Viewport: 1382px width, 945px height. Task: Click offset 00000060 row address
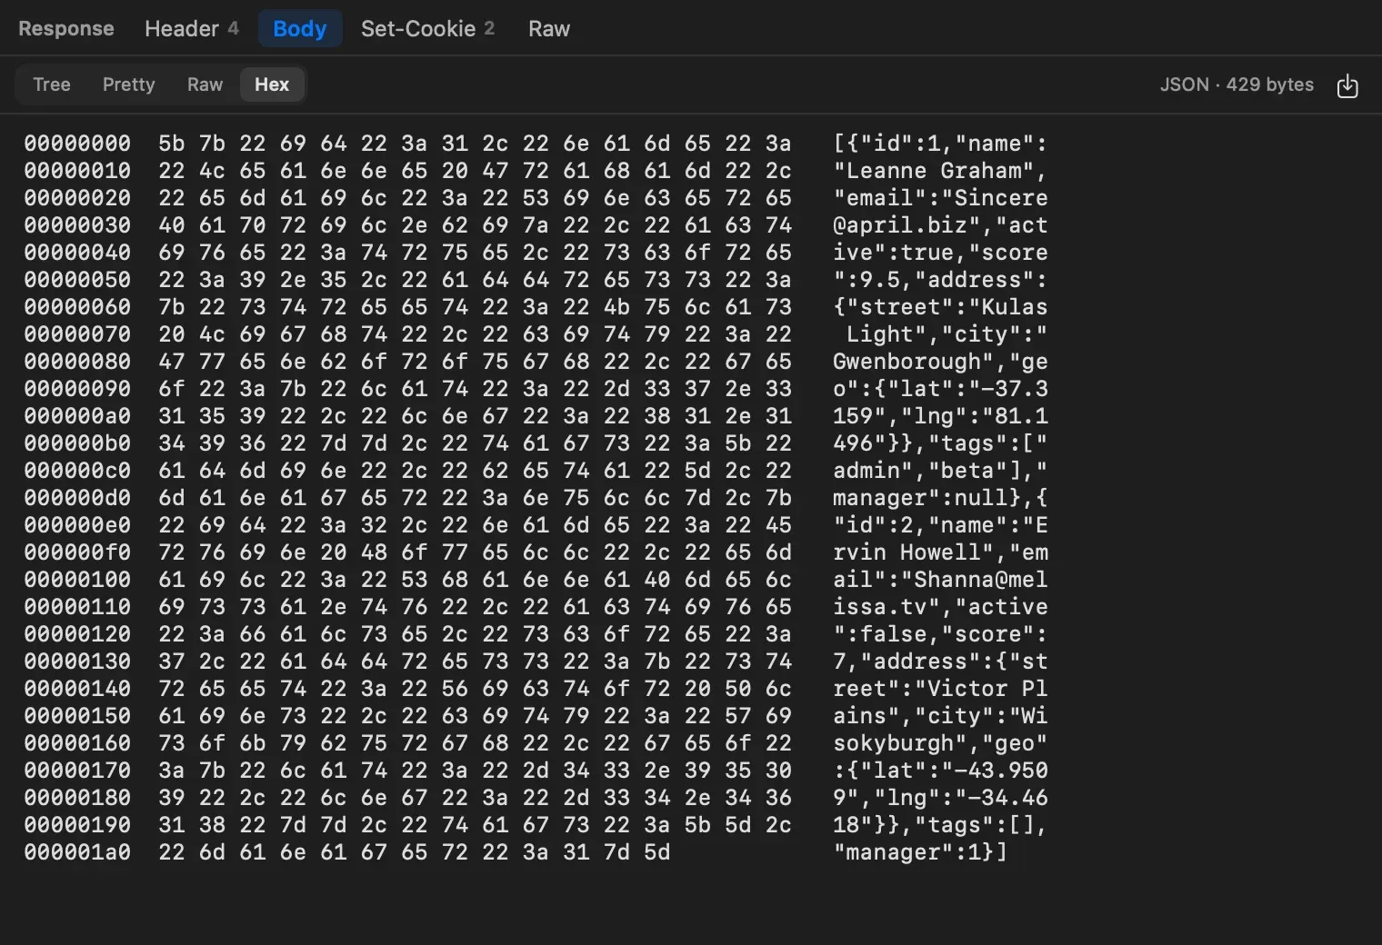pyautogui.click(x=77, y=307)
